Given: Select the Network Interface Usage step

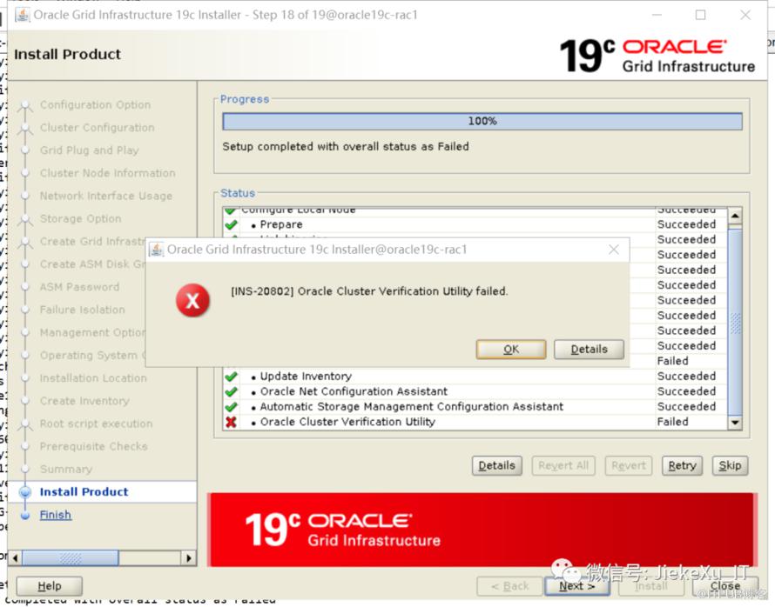Looking at the screenshot, I should 105,196.
